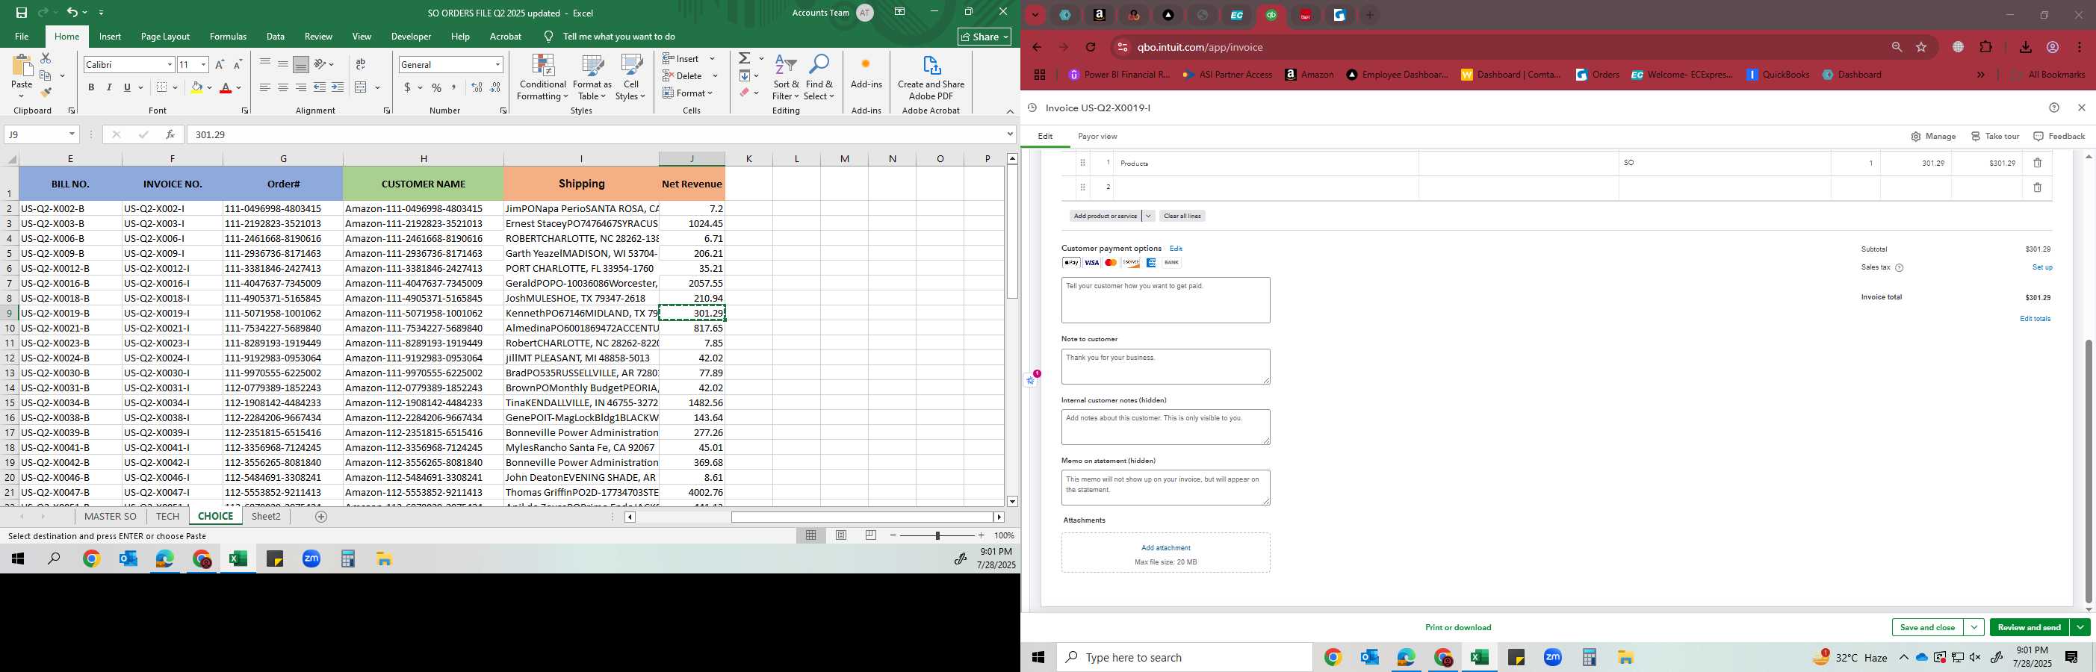Open the Format cells dropdown

[x=710, y=93]
